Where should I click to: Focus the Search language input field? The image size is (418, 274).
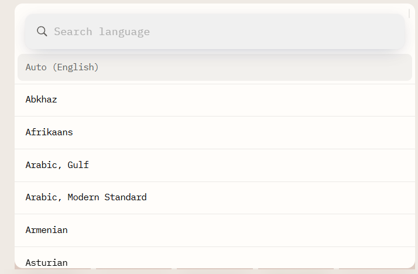tap(222, 32)
